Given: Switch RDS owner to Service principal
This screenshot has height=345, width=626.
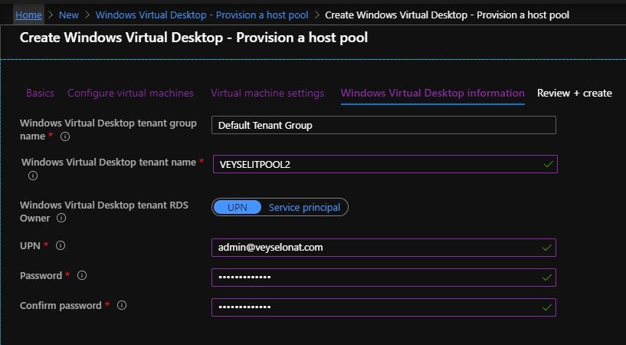Looking at the screenshot, I should click(304, 208).
